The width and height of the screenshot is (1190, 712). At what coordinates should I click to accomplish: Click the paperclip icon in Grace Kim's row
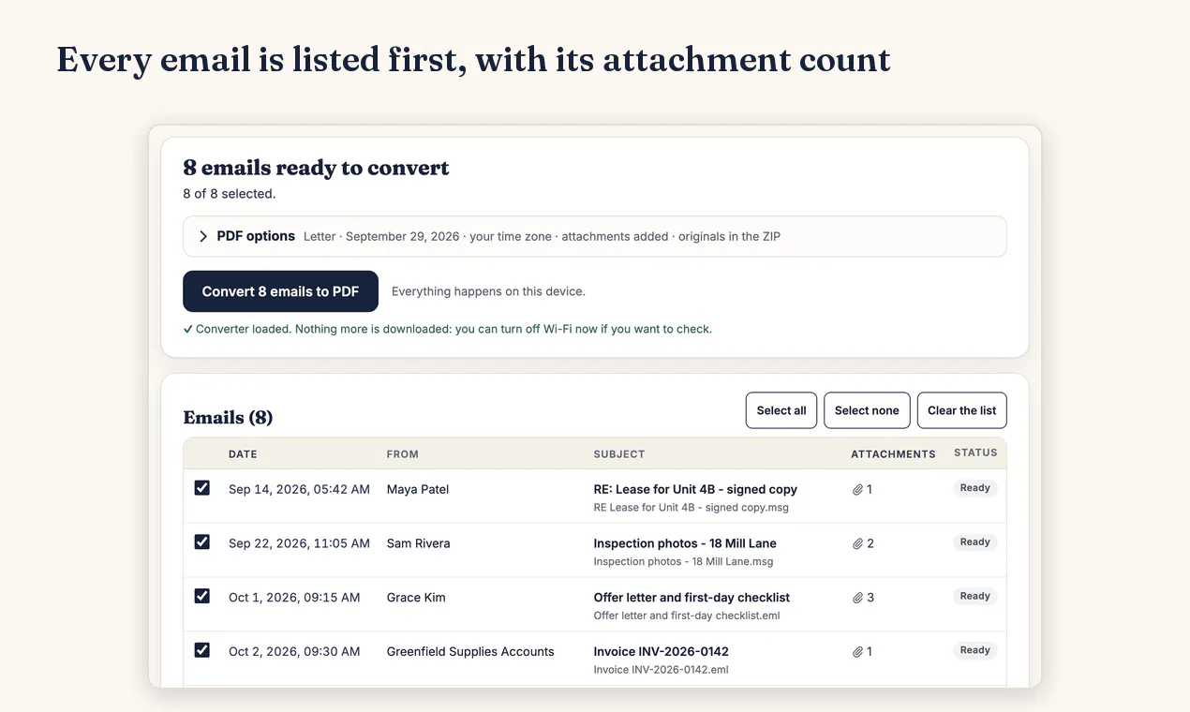coord(857,599)
